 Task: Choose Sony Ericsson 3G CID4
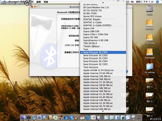pyautogui.click(x=103, y=61)
